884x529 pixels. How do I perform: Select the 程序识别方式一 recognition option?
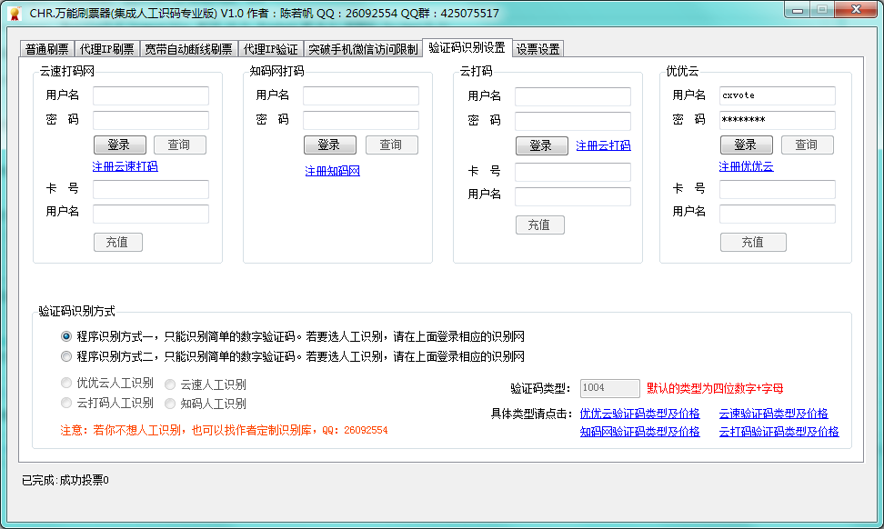point(65,334)
